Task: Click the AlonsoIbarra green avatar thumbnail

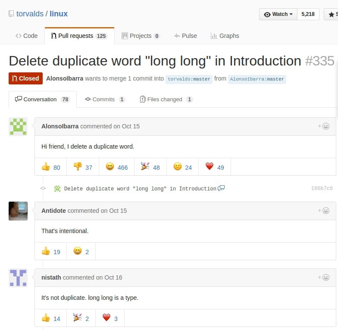Action: click(18, 127)
